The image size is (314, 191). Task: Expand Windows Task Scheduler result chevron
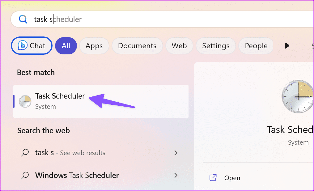(x=176, y=175)
